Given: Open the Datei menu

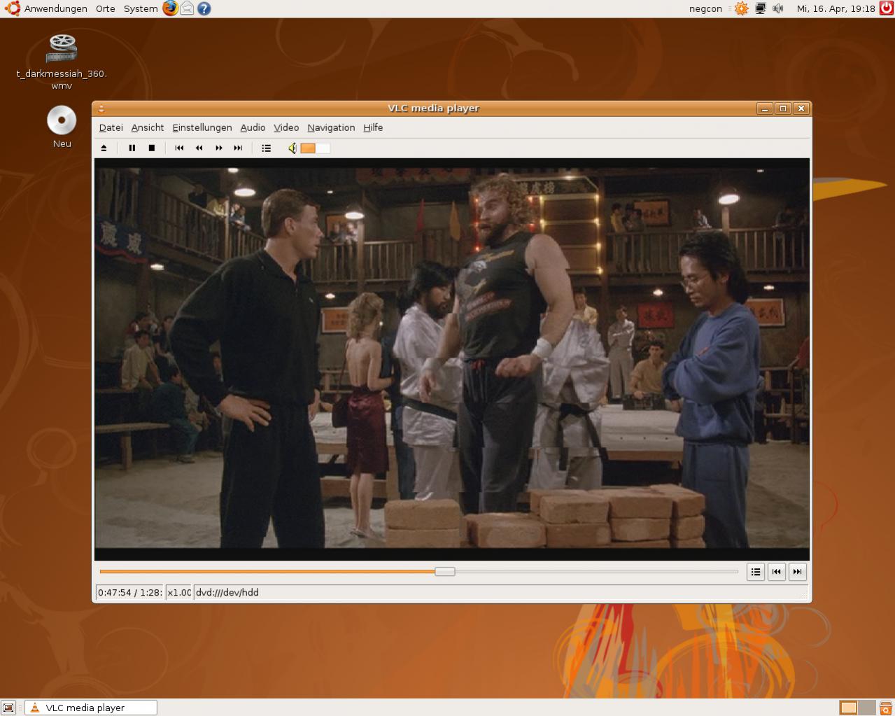Looking at the screenshot, I should pos(111,127).
